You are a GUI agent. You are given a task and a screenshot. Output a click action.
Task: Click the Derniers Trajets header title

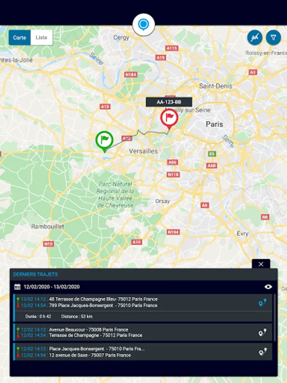coord(36,274)
